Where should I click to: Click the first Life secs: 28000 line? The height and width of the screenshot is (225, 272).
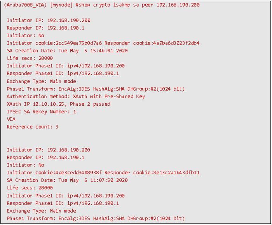click(x=30, y=58)
